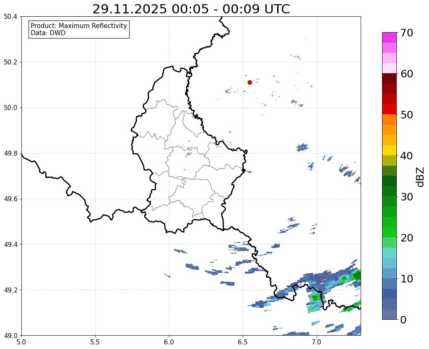Click the latitude label 50.4
This screenshot has height=349, width=429.
click(x=10, y=17)
